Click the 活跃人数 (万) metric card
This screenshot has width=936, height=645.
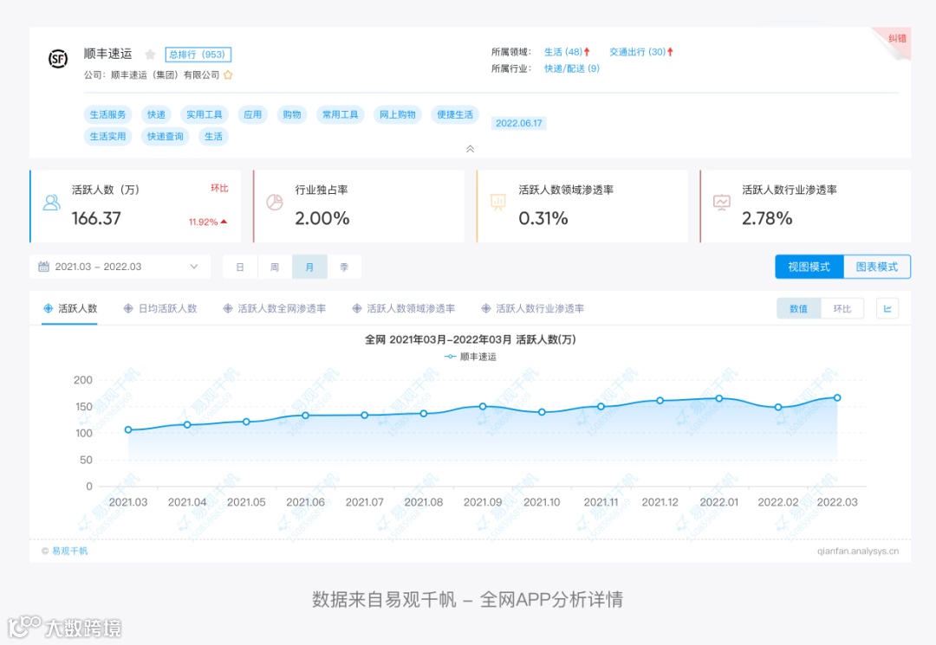135,206
